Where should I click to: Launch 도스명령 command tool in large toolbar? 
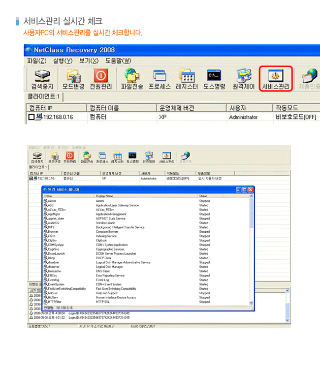pos(214,79)
